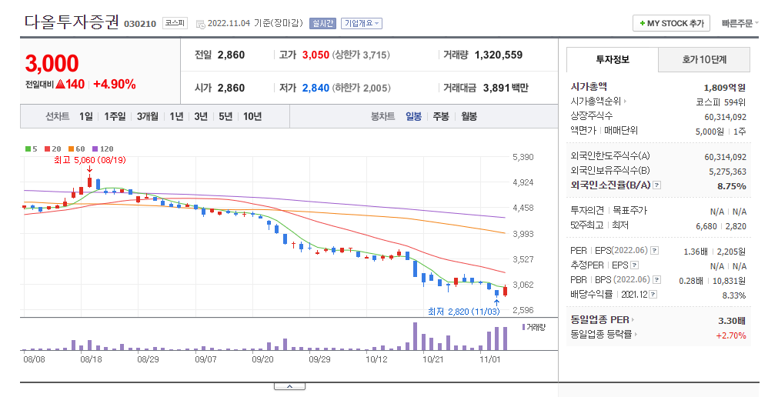Select the 3개월 line chart period

pos(148,116)
